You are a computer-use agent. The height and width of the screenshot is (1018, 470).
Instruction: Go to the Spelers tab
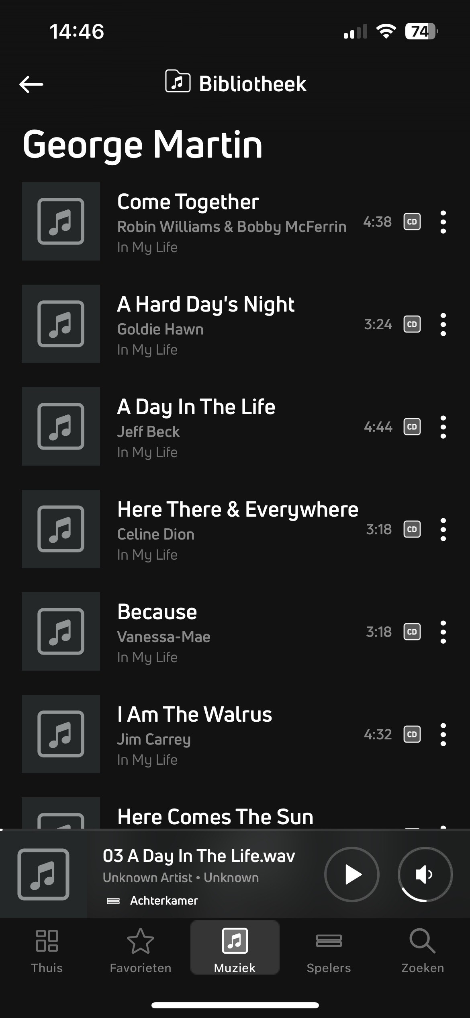329,950
